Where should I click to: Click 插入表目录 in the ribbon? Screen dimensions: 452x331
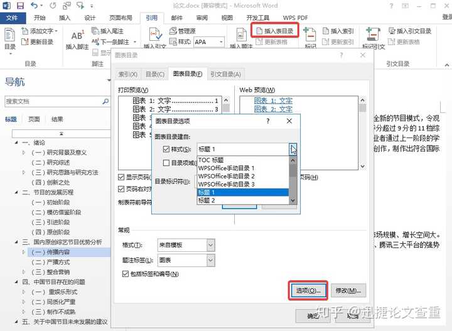coord(275,31)
